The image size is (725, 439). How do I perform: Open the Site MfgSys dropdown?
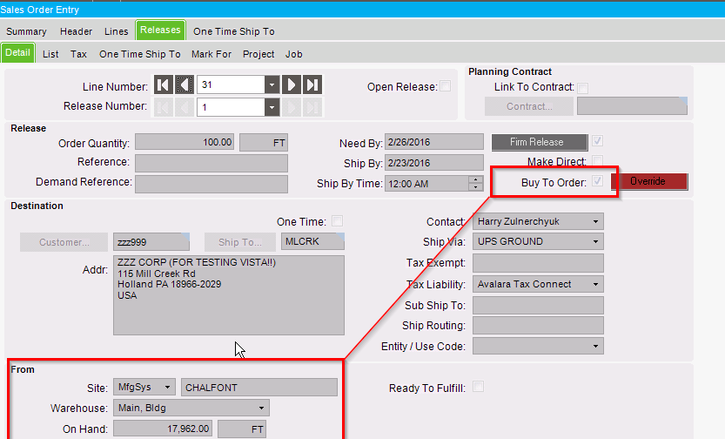click(167, 387)
